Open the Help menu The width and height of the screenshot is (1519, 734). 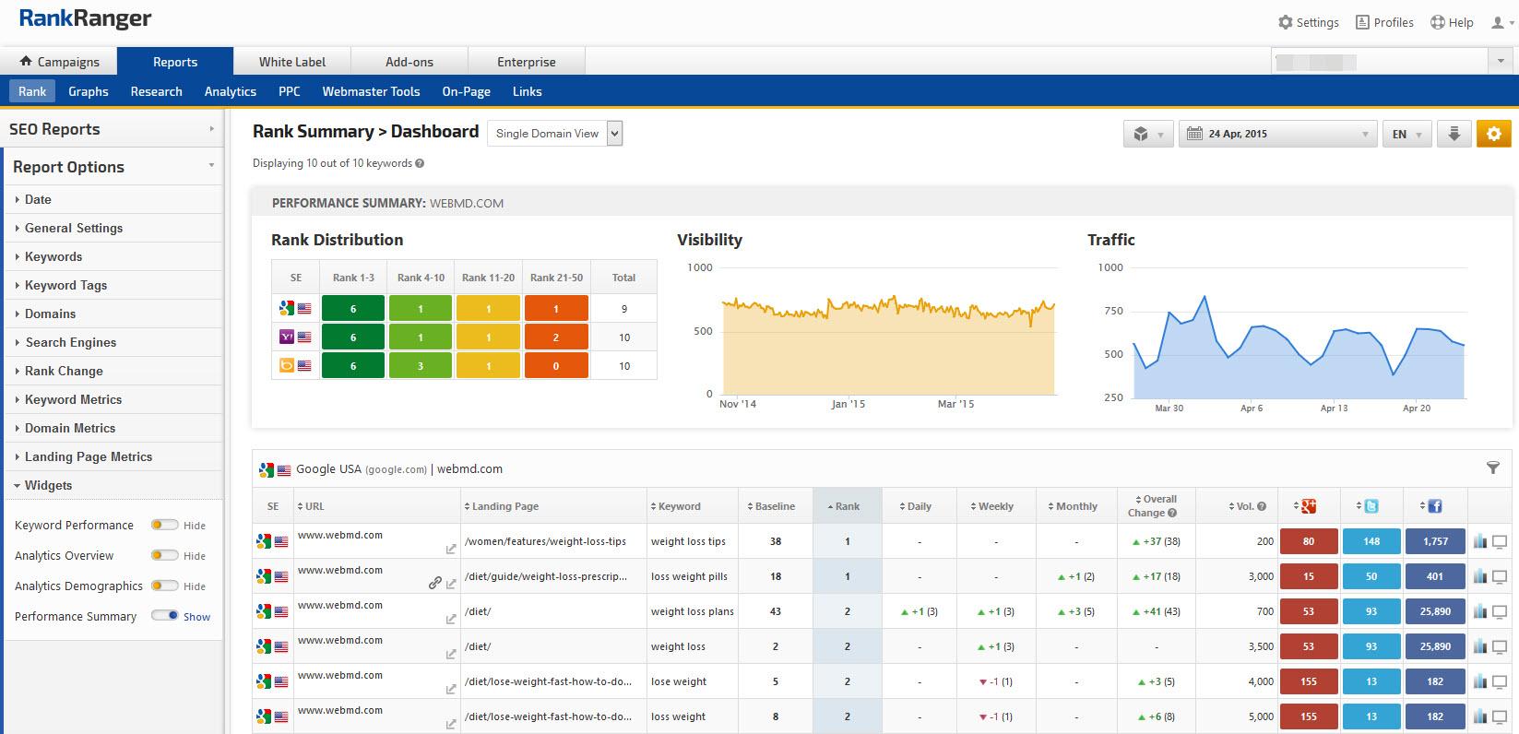click(x=1452, y=22)
